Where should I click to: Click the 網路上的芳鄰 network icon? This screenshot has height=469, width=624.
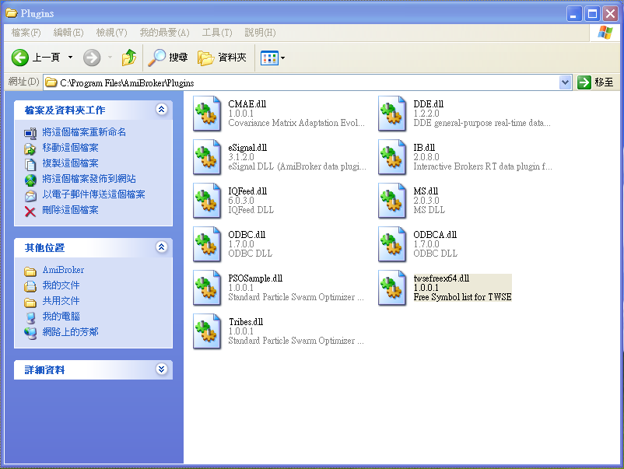click(x=30, y=333)
